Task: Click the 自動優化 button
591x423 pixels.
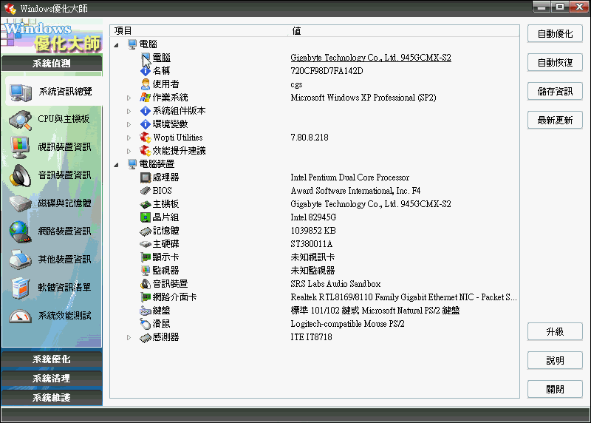Action: pos(555,34)
